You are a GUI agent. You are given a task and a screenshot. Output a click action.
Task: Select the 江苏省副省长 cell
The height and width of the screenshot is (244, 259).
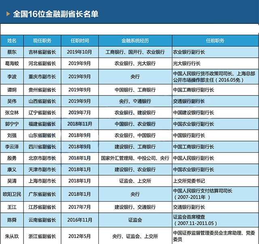click(42, 207)
